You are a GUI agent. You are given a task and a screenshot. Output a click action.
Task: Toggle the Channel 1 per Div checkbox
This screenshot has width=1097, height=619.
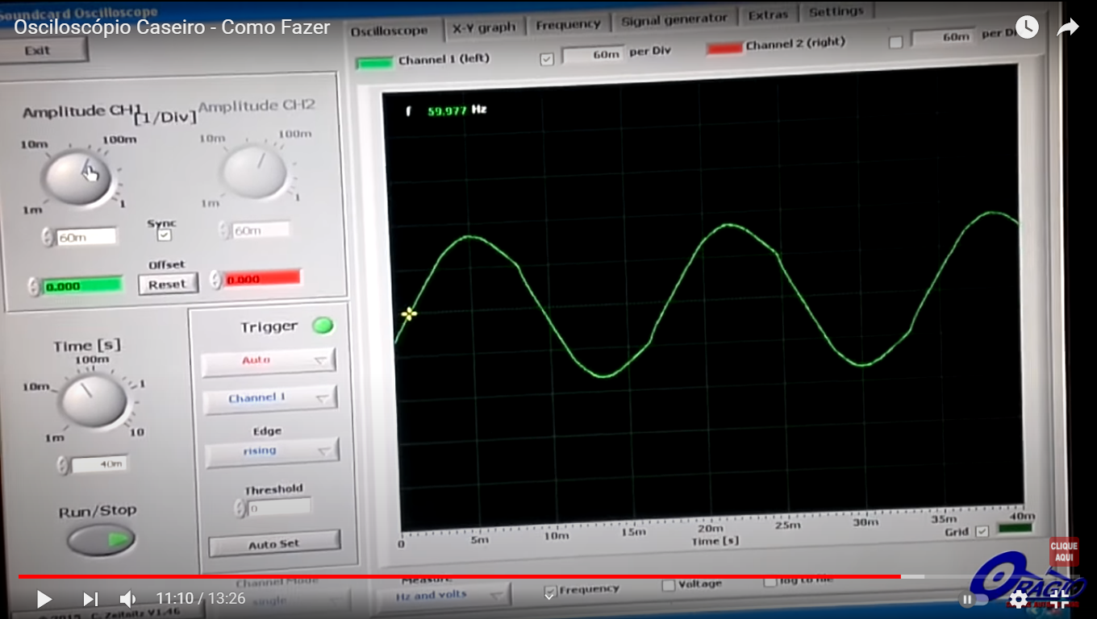click(x=548, y=58)
